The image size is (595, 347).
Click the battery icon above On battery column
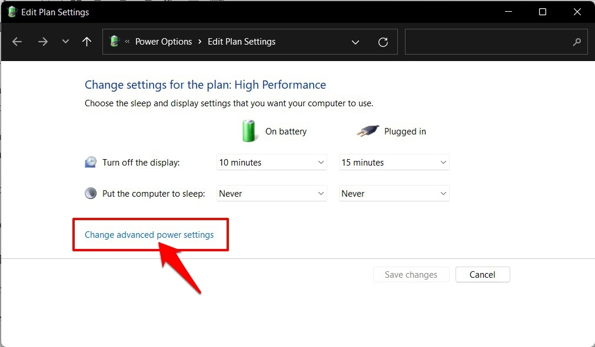coord(248,130)
